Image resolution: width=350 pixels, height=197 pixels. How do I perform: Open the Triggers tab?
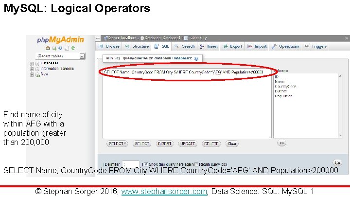coord(316,46)
